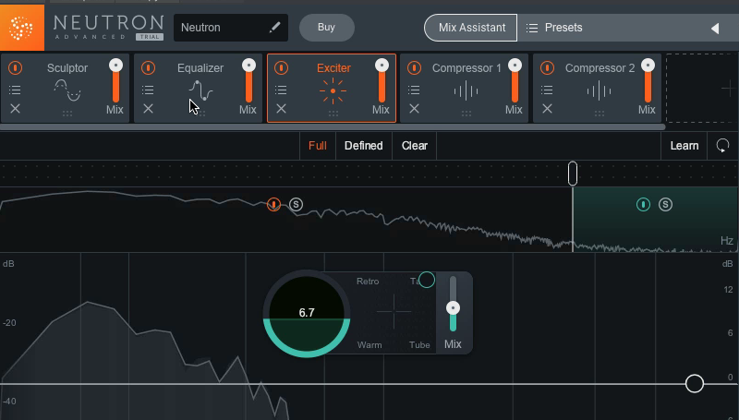Collapse side panel with left arrow
This screenshot has width=739, height=420.
[x=715, y=29]
